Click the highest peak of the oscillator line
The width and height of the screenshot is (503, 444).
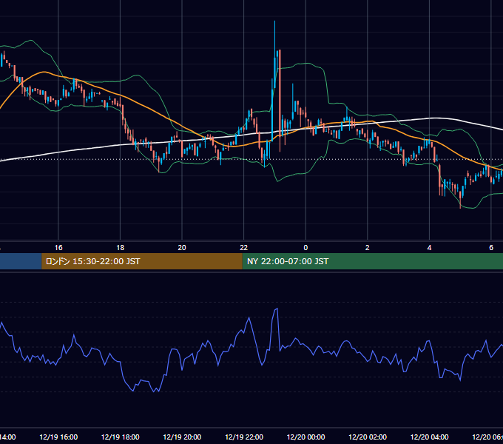point(277,309)
